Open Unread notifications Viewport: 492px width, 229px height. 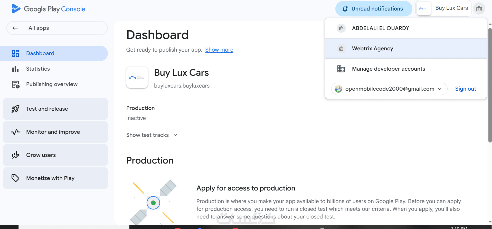pyautogui.click(x=374, y=9)
